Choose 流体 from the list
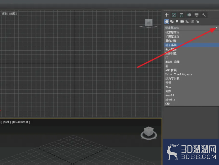This screenshot has height=165, width=219. [191, 91]
